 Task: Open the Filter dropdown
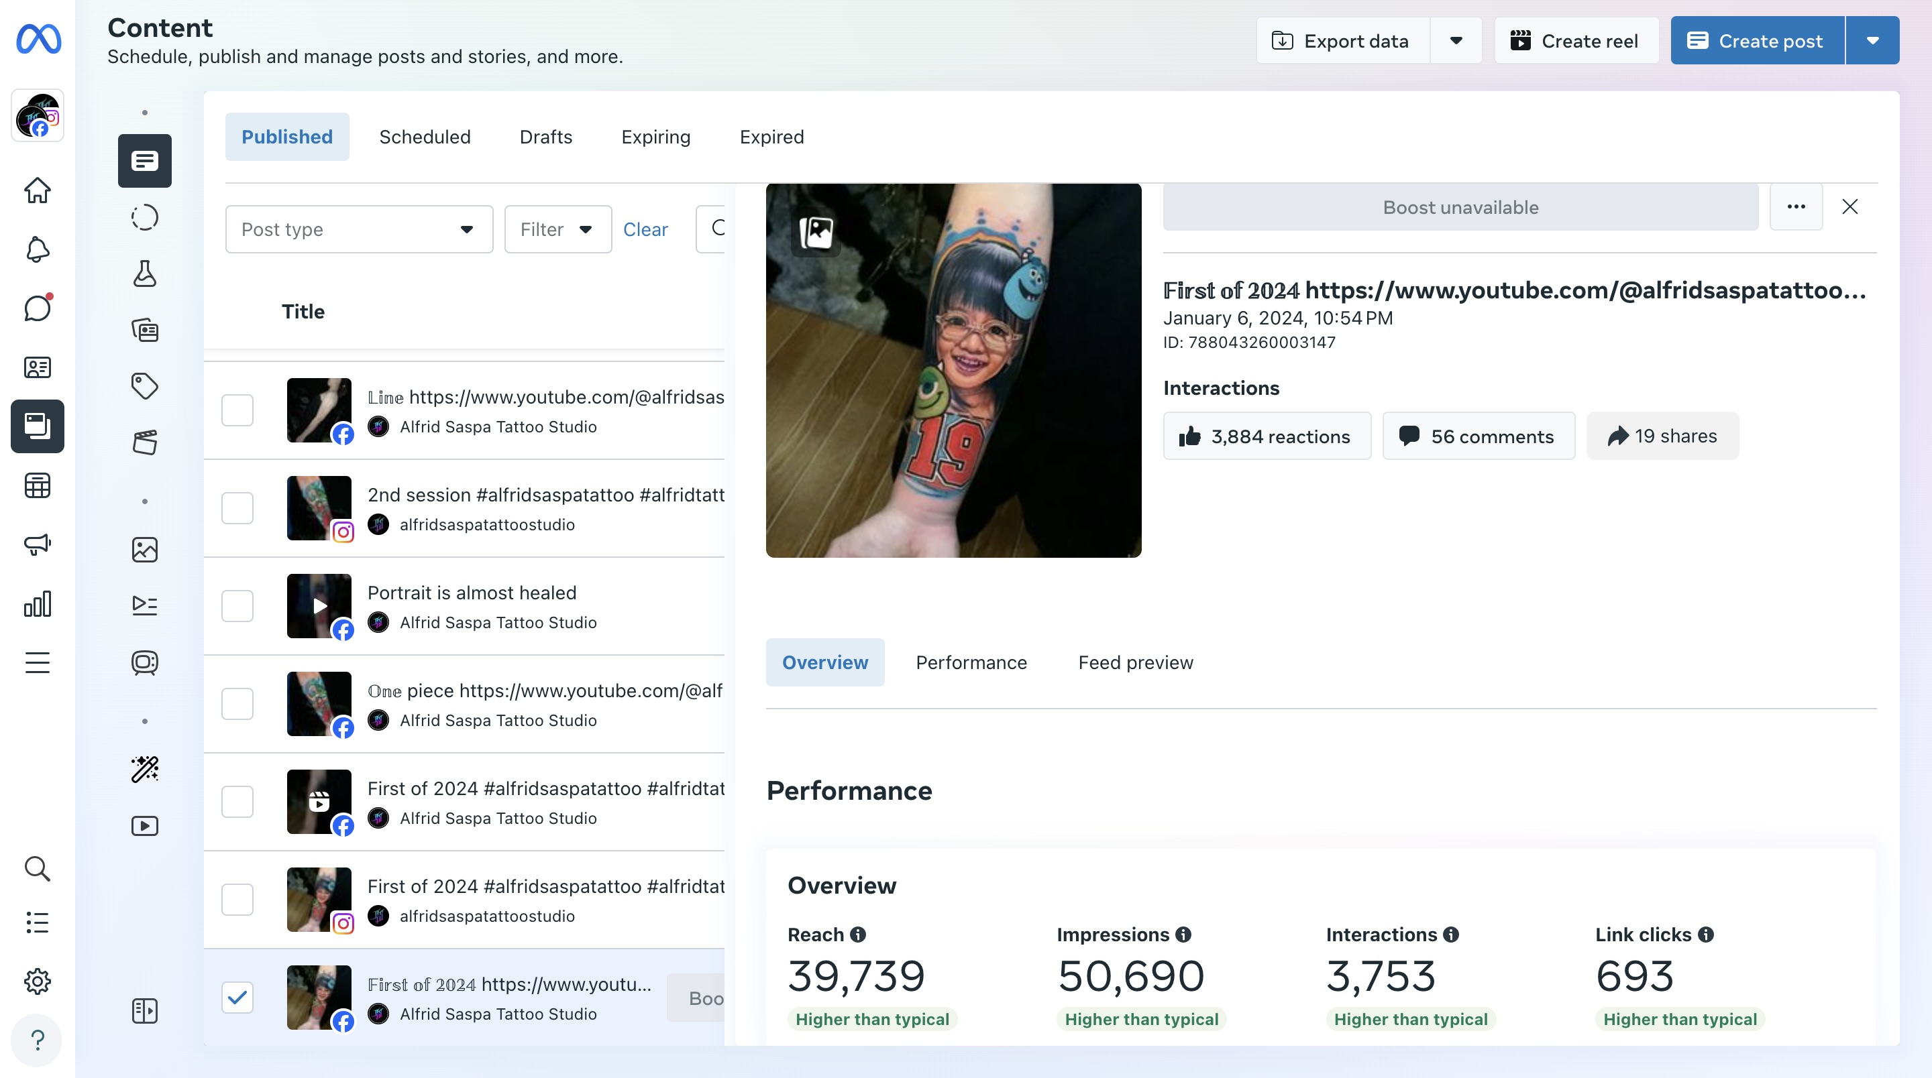557,229
